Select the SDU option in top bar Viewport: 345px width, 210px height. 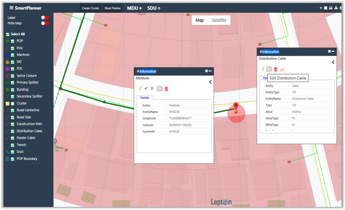pos(153,8)
